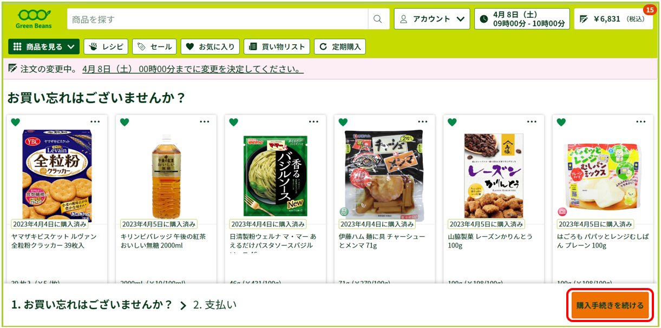Toggle favorite heart on チャーシューとメンマ
This screenshot has height=328, width=661.
(x=343, y=122)
